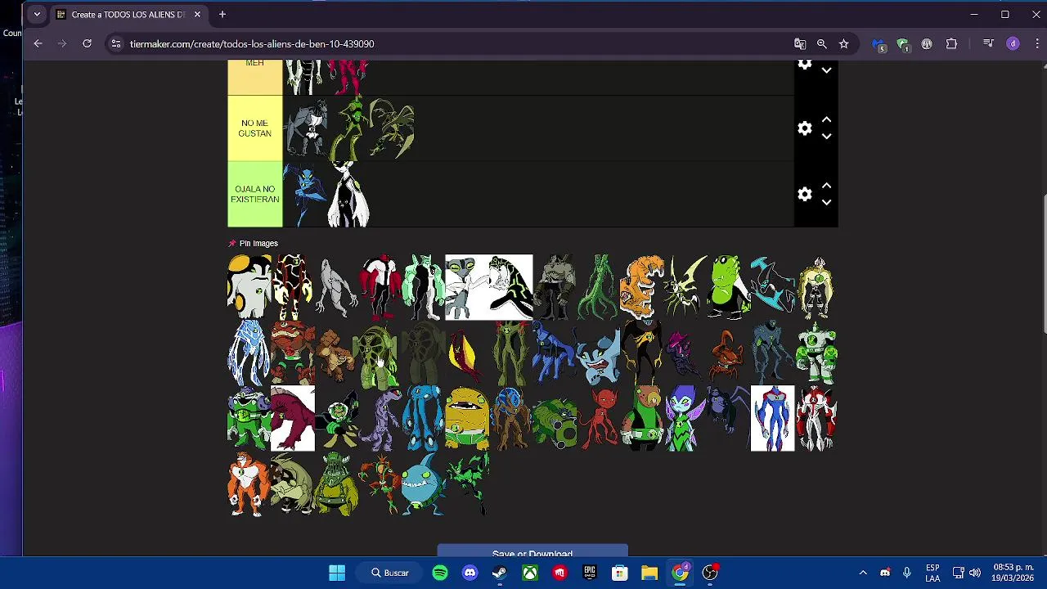Open Discord from the taskbar
The width and height of the screenshot is (1047, 589).
pyautogui.click(x=470, y=573)
